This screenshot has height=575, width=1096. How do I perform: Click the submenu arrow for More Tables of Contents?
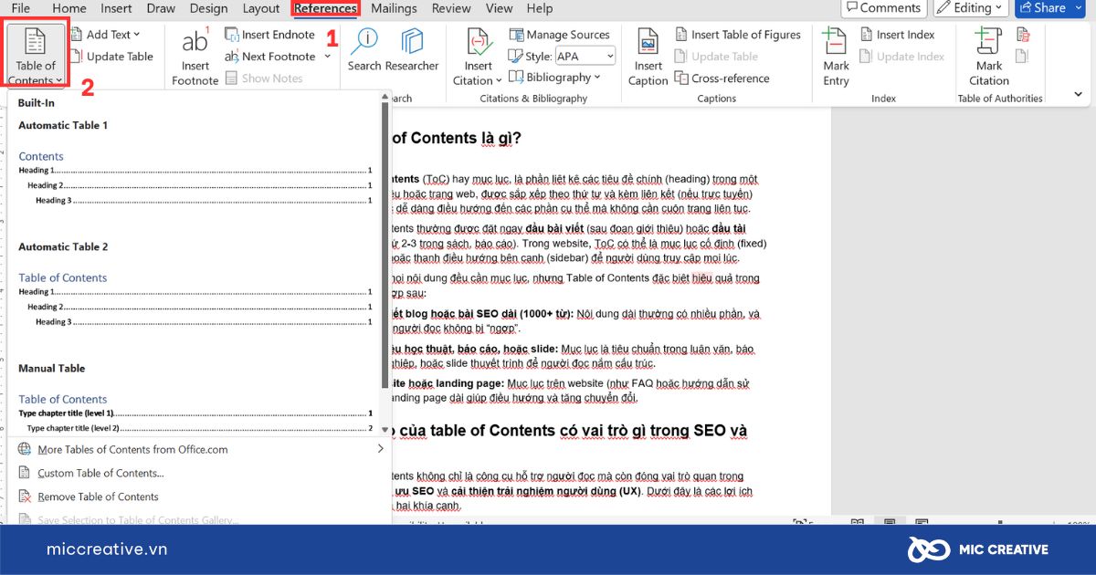click(381, 449)
